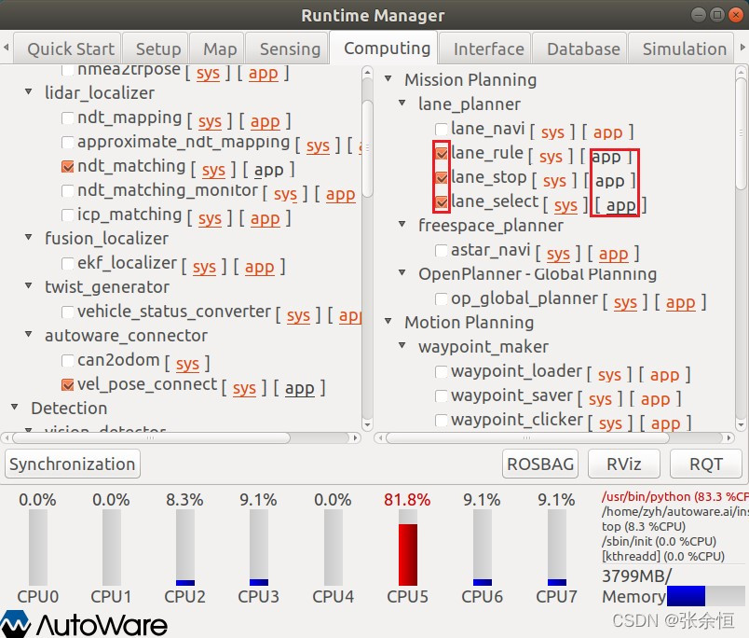Enable the icp_matching checkbox

coord(68,215)
